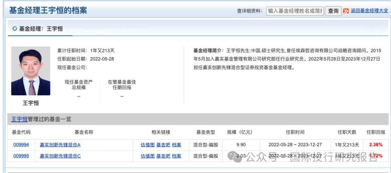Click the 累计任职时间：1年又213天 line
Screen dimensions: 391x173
coord(86,51)
